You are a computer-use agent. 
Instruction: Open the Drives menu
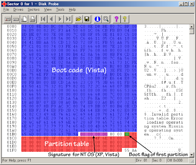(18, 10)
